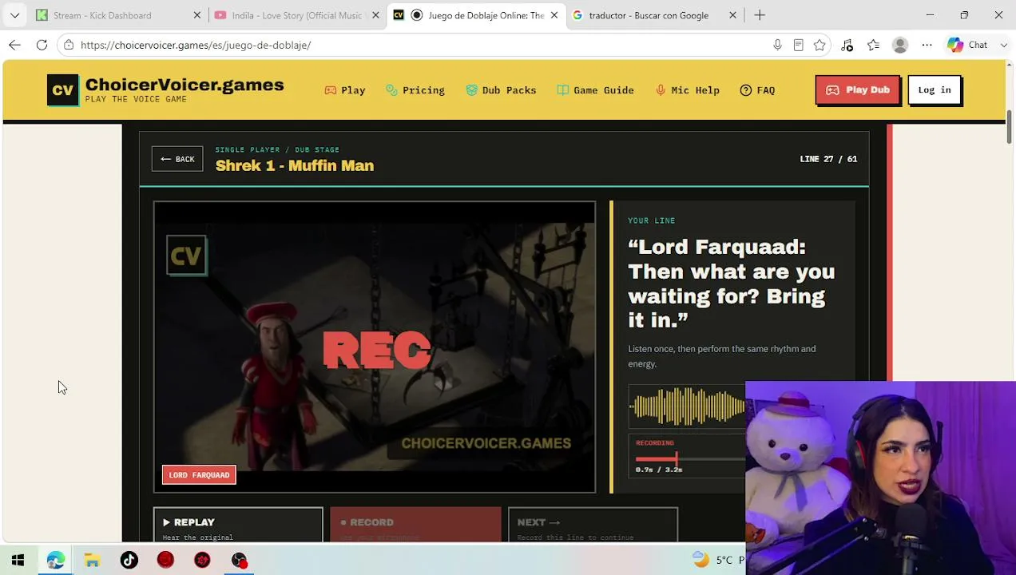Image resolution: width=1016 pixels, height=575 pixels.
Task: Open the Pricing page
Action: 415,90
